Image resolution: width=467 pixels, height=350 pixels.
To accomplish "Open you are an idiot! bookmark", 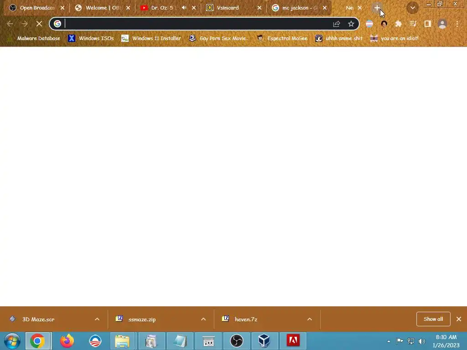I will (394, 38).
